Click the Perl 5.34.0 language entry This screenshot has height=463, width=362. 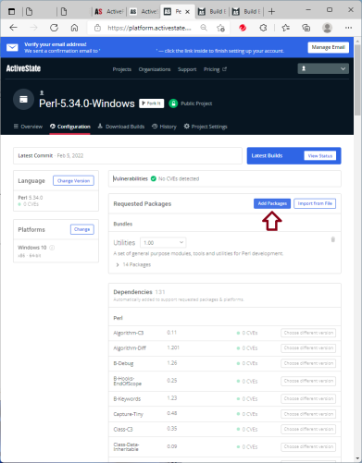click(31, 198)
